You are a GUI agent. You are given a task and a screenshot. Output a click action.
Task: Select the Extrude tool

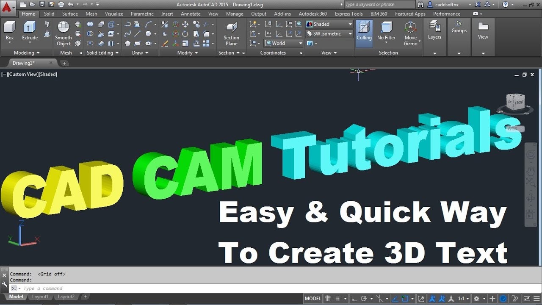30,31
